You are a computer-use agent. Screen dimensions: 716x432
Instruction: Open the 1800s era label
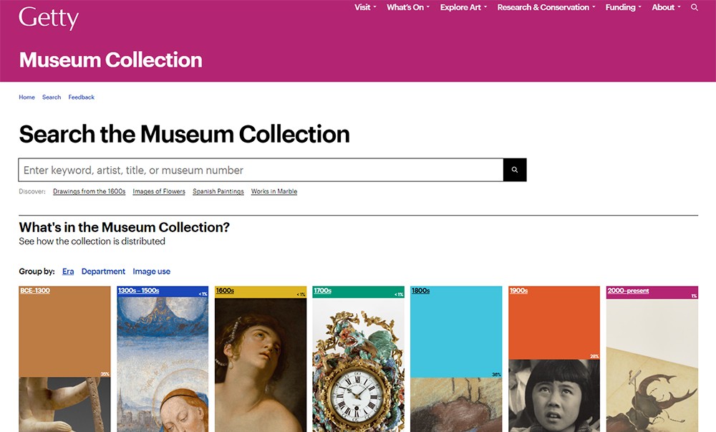tap(420, 290)
